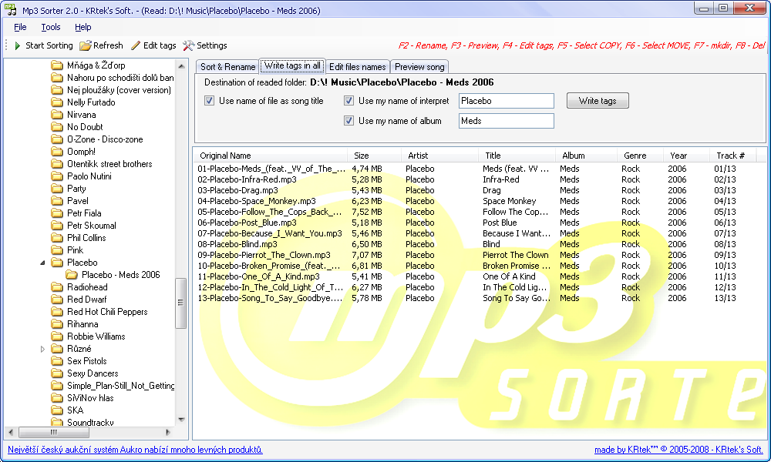
Task: Click the Placebo - Meds 2006 folder icon
Action: point(72,274)
